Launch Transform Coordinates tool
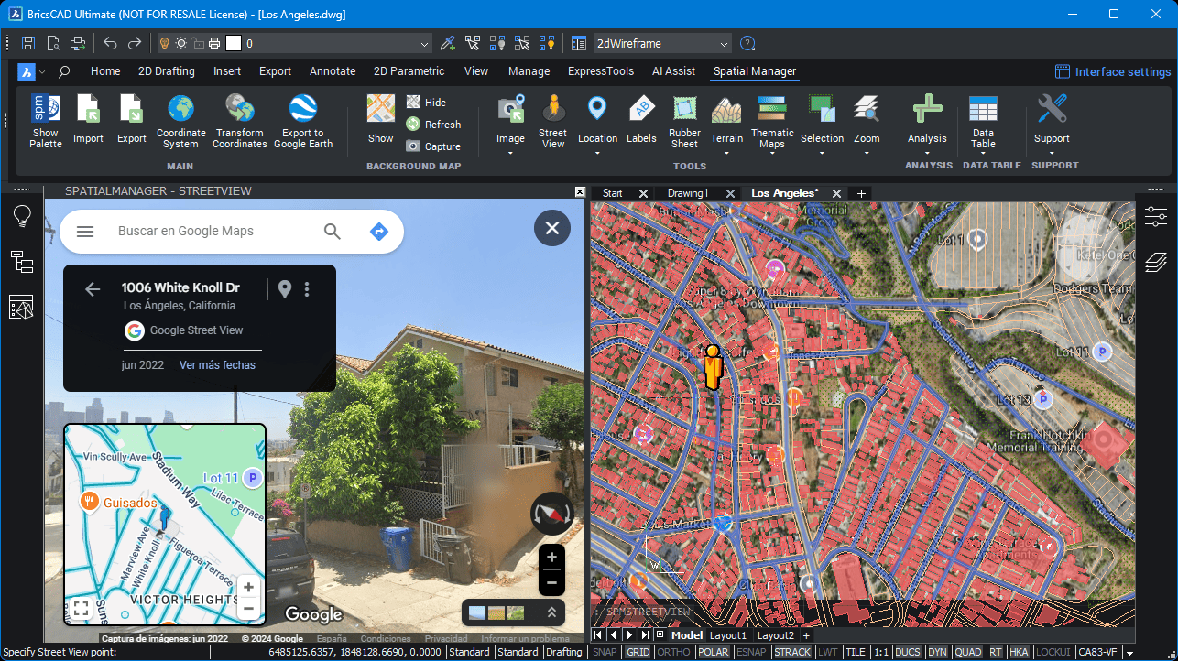Screen dimensions: 1178x661 (x=240, y=121)
